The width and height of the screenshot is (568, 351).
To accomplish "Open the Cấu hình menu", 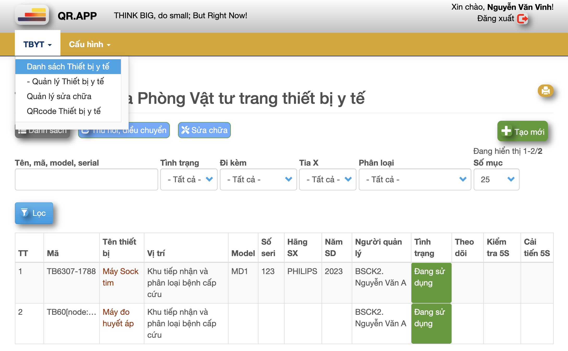I will tap(90, 44).
